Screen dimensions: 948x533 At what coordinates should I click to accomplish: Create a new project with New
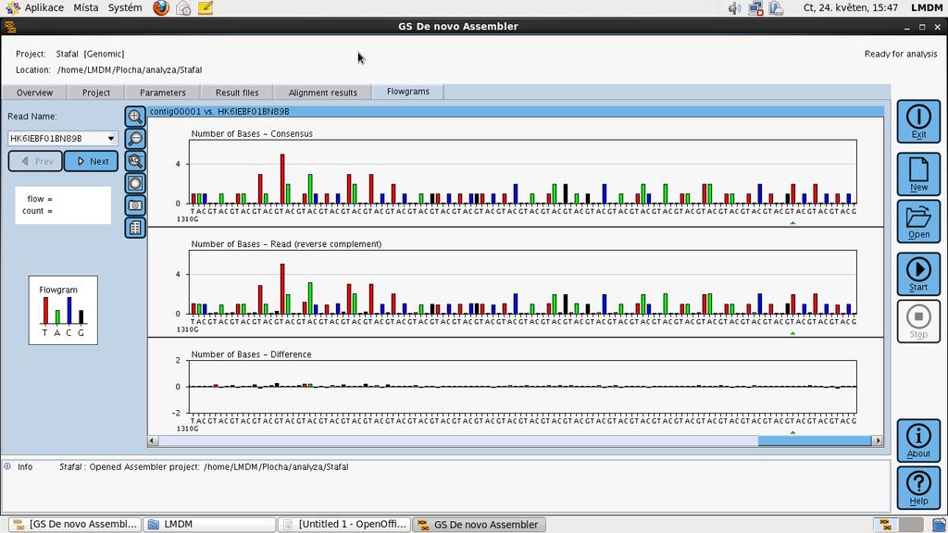click(x=918, y=174)
